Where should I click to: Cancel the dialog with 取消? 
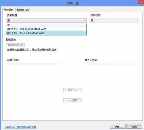134,127
